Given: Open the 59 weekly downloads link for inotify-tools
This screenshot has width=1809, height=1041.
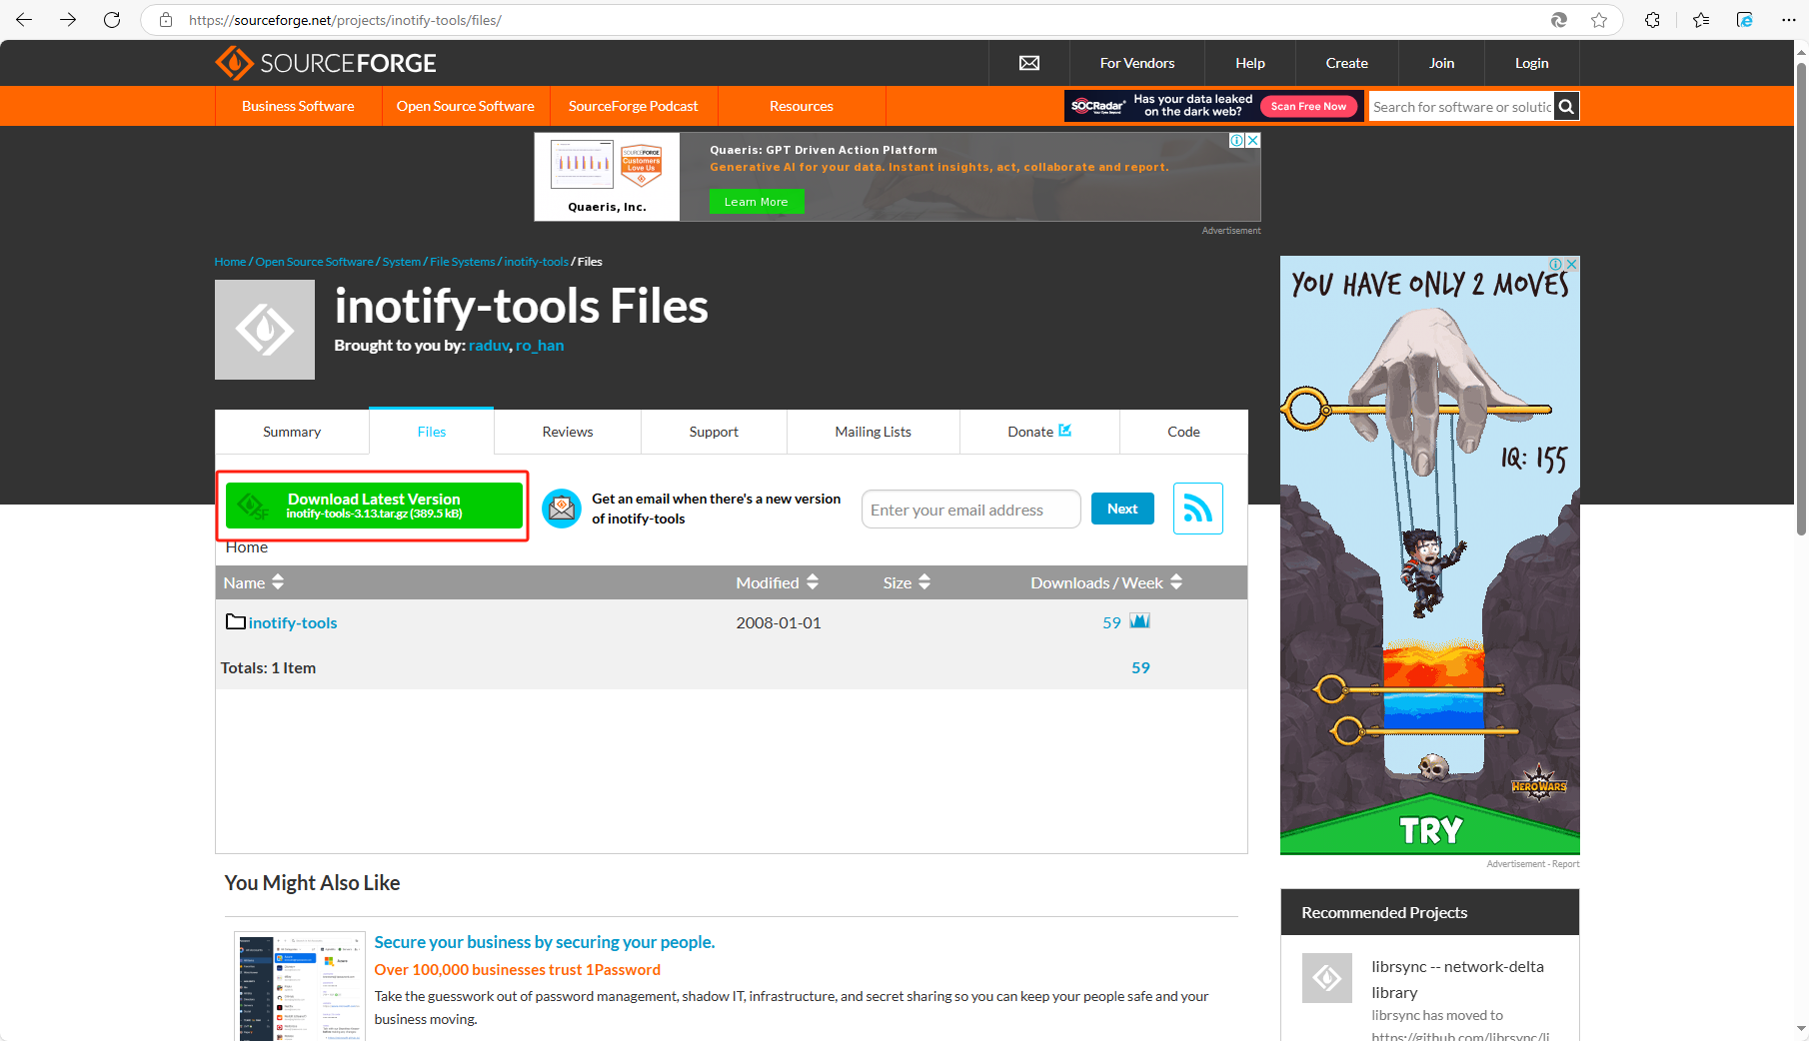Looking at the screenshot, I should coord(1111,622).
